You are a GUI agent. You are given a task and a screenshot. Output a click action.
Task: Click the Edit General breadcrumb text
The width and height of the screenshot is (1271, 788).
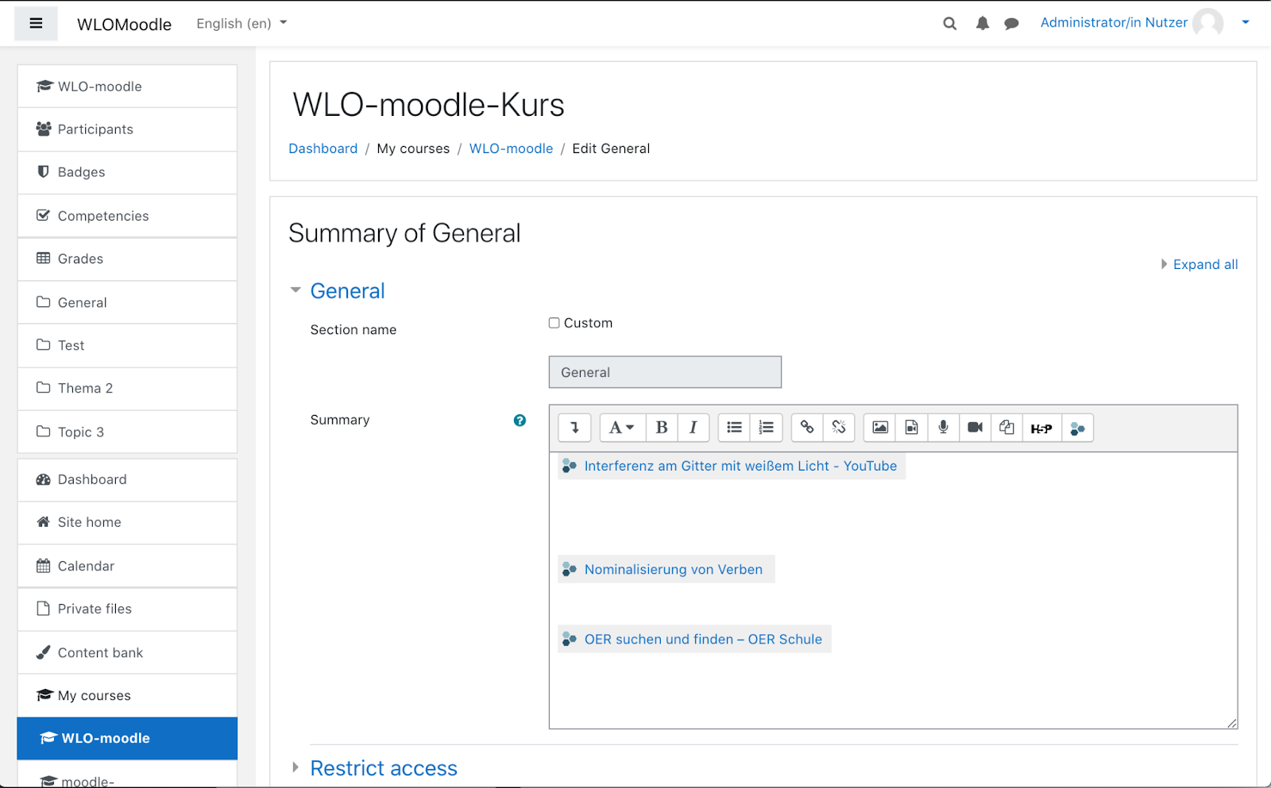tap(611, 148)
